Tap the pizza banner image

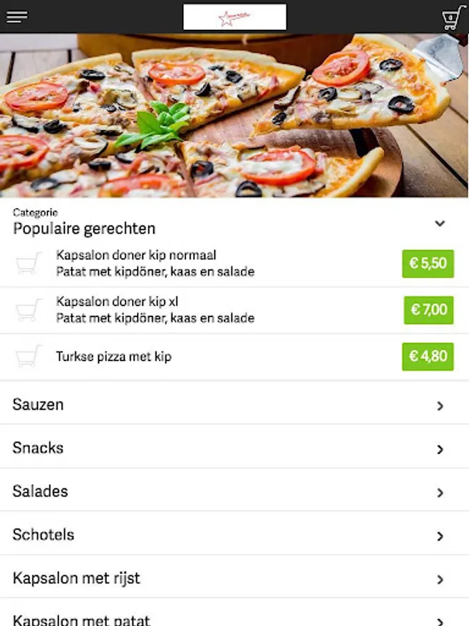[x=234, y=115]
